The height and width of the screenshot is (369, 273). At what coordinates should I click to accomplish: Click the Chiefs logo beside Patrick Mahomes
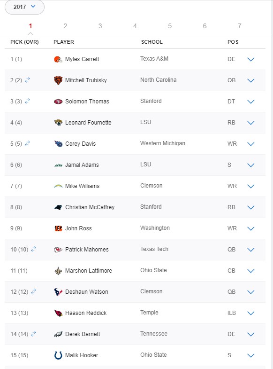(58, 250)
